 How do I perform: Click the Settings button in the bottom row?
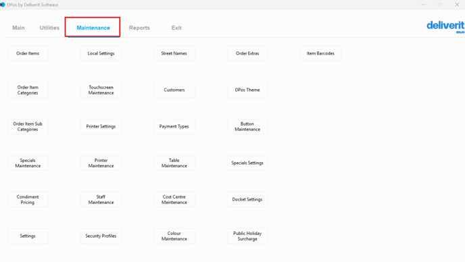tap(28, 236)
